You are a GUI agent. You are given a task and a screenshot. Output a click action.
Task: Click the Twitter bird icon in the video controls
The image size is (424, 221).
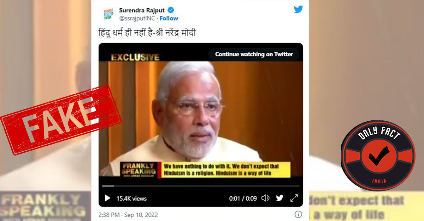tap(279, 198)
